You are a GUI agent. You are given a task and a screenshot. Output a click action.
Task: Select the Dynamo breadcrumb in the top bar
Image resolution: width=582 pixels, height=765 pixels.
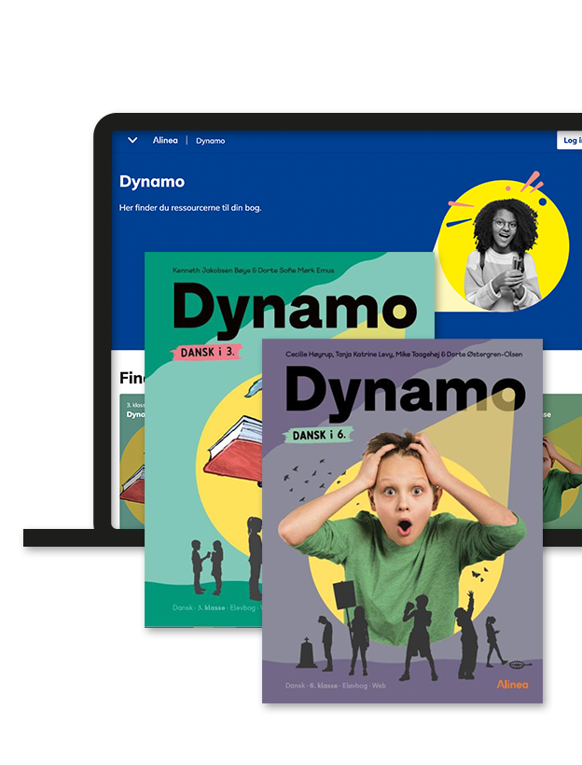click(x=210, y=141)
